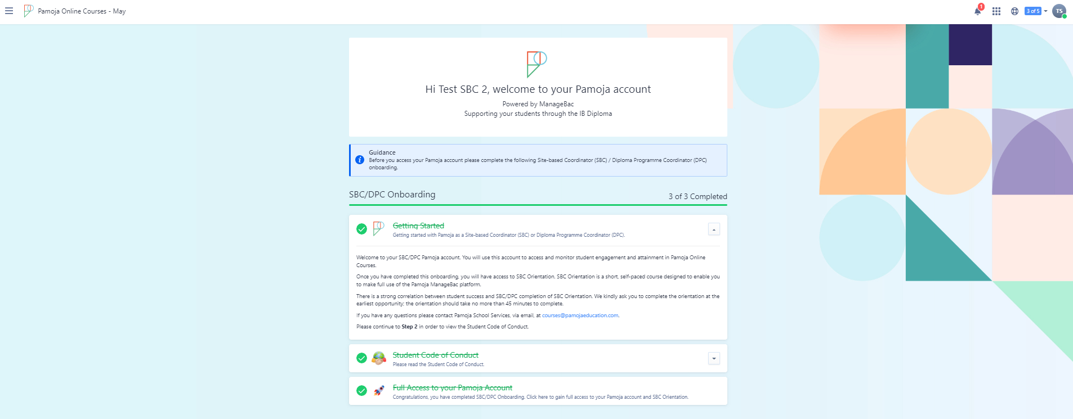1073x419 pixels.
Task: Click the 3 of 5 badge
Action: tap(1032, 11)
